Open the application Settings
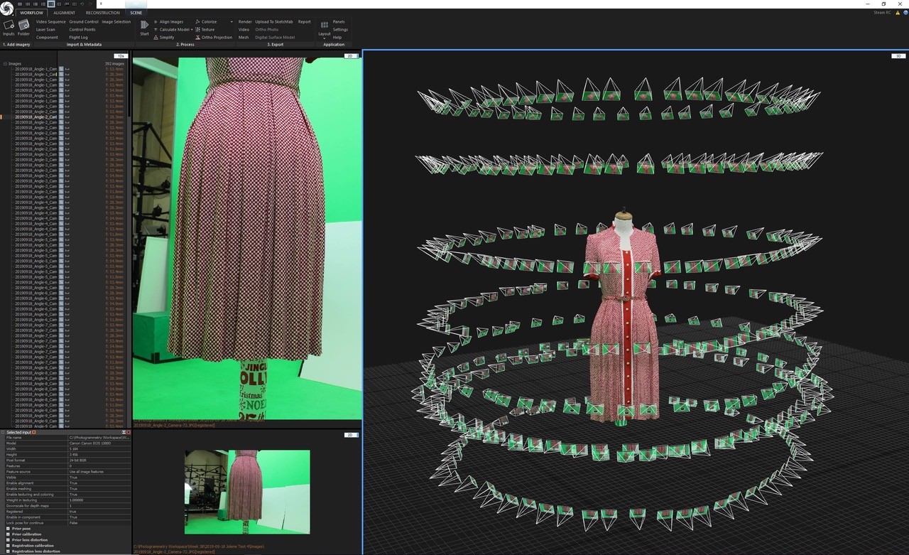Screen dimensions: 909x555 click(341, 30)
